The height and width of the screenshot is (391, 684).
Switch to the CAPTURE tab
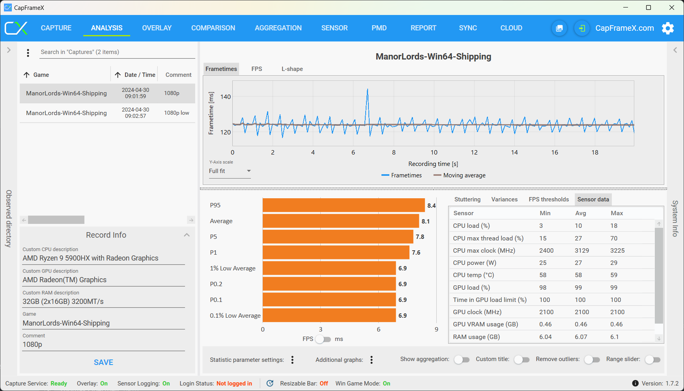(56, 28)
